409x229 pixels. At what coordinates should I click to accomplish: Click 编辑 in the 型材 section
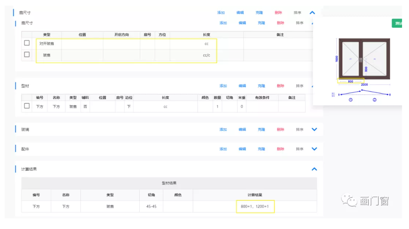click(242, 86)
